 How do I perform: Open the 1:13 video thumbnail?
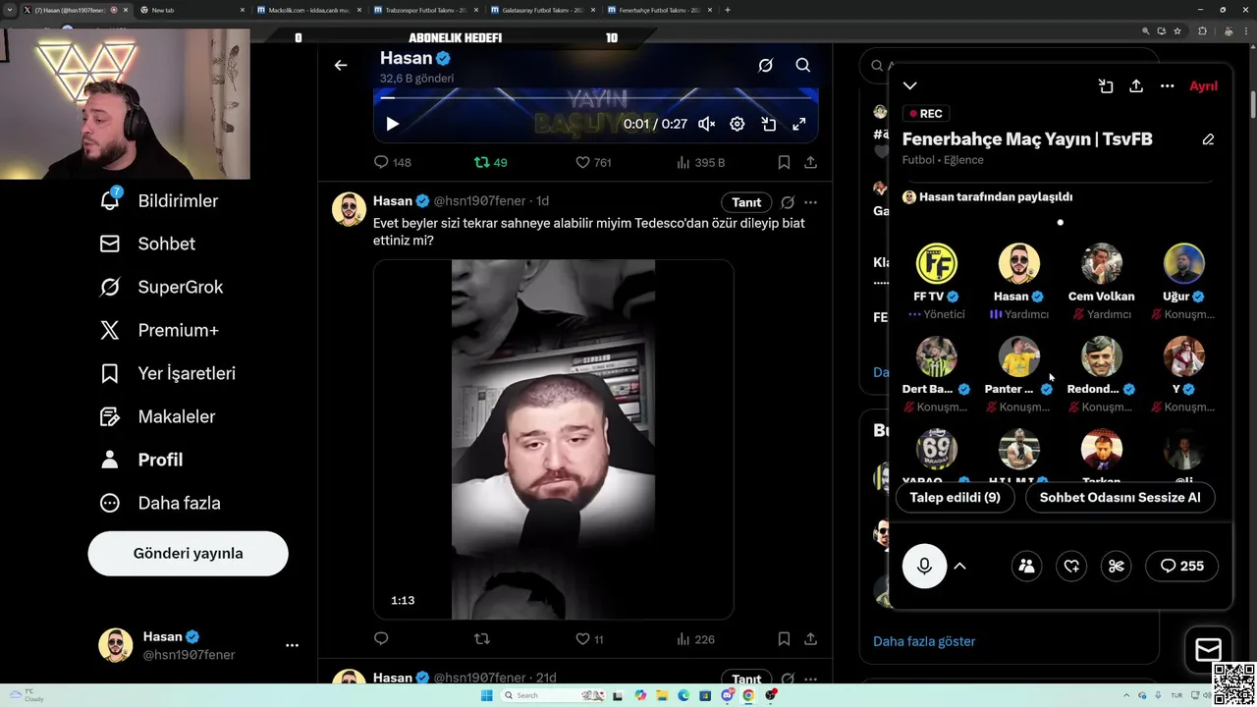pos(553,439)
